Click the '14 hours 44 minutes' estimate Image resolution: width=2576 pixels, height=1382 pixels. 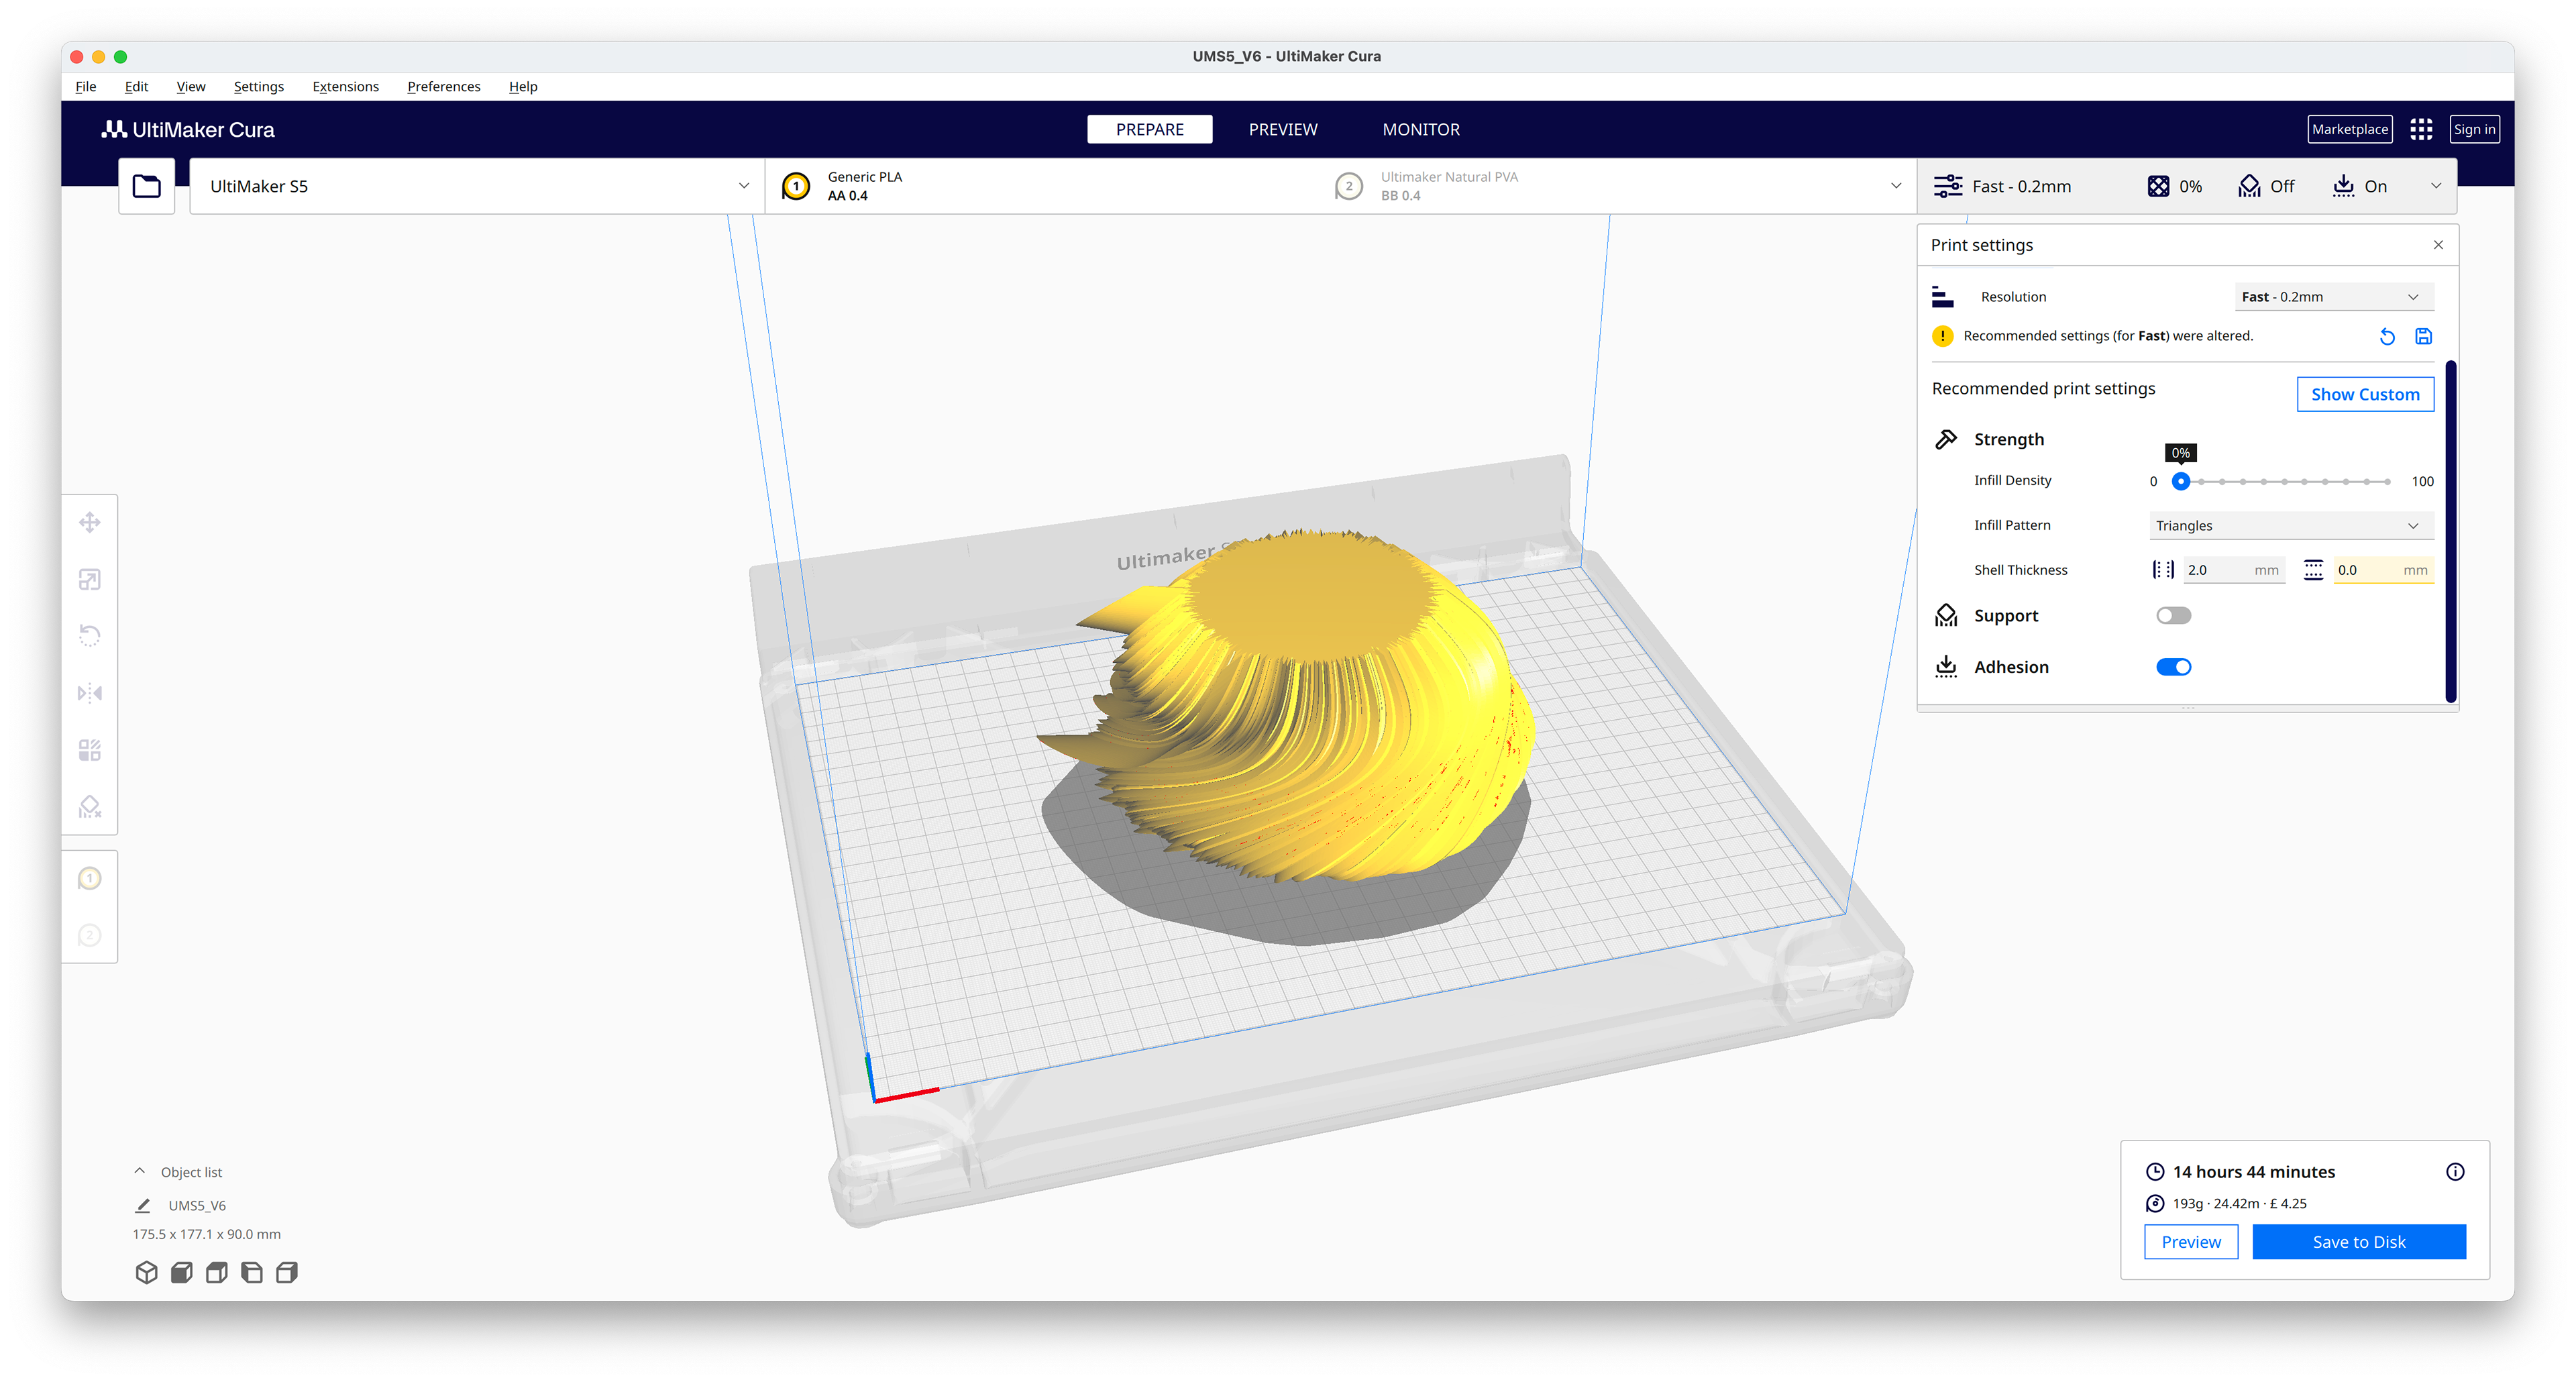click(2254, 1172)
